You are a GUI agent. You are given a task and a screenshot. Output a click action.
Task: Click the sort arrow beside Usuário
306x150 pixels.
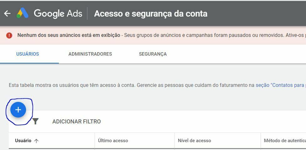pos(36,141)
